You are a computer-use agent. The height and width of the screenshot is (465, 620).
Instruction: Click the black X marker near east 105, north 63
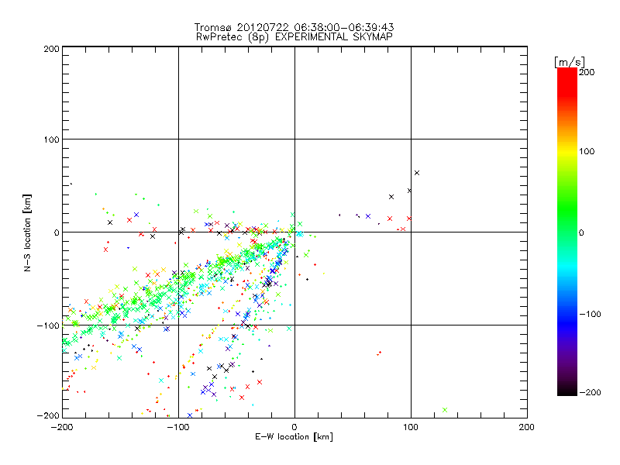point(417,173)
